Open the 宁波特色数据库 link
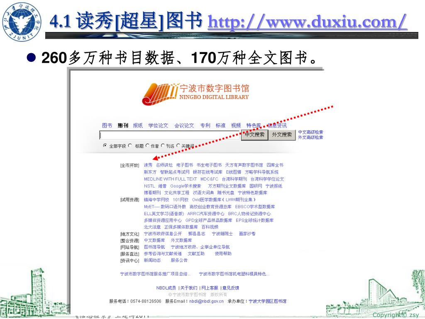 (x=252, y=193)
